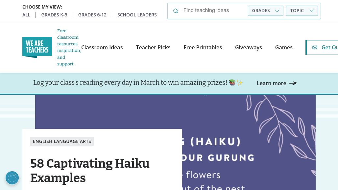Click the Learn more arrow icon
The height and width of the screenshot is (190, 338).
point(293,83)
